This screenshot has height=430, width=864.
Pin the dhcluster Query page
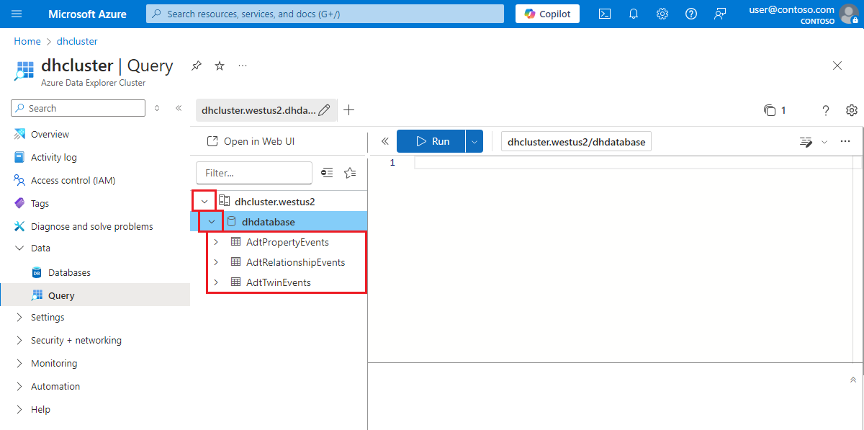tap(196, 66)
